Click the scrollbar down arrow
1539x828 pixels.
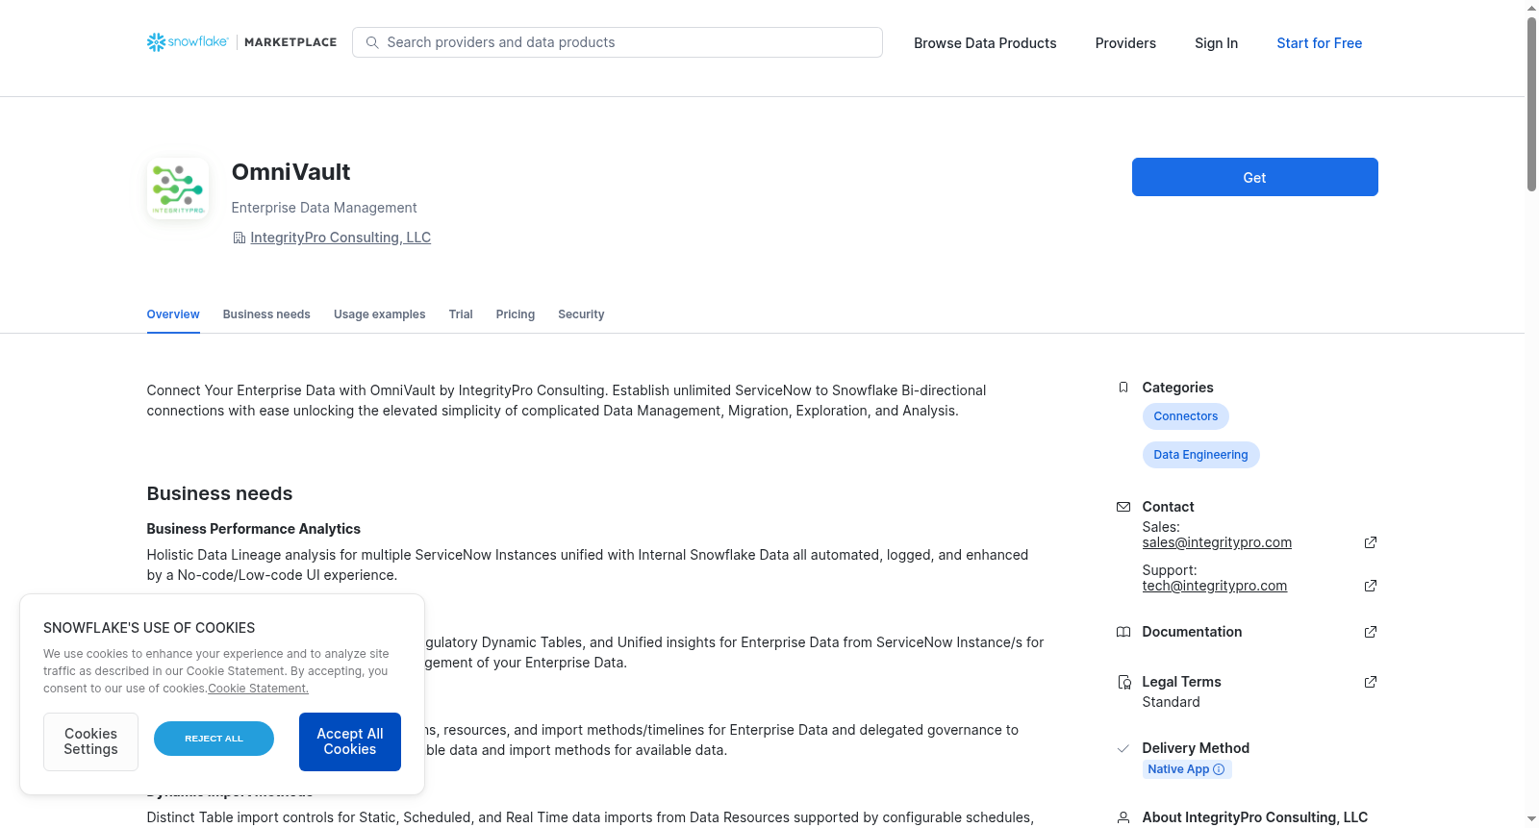point(1531,819)
